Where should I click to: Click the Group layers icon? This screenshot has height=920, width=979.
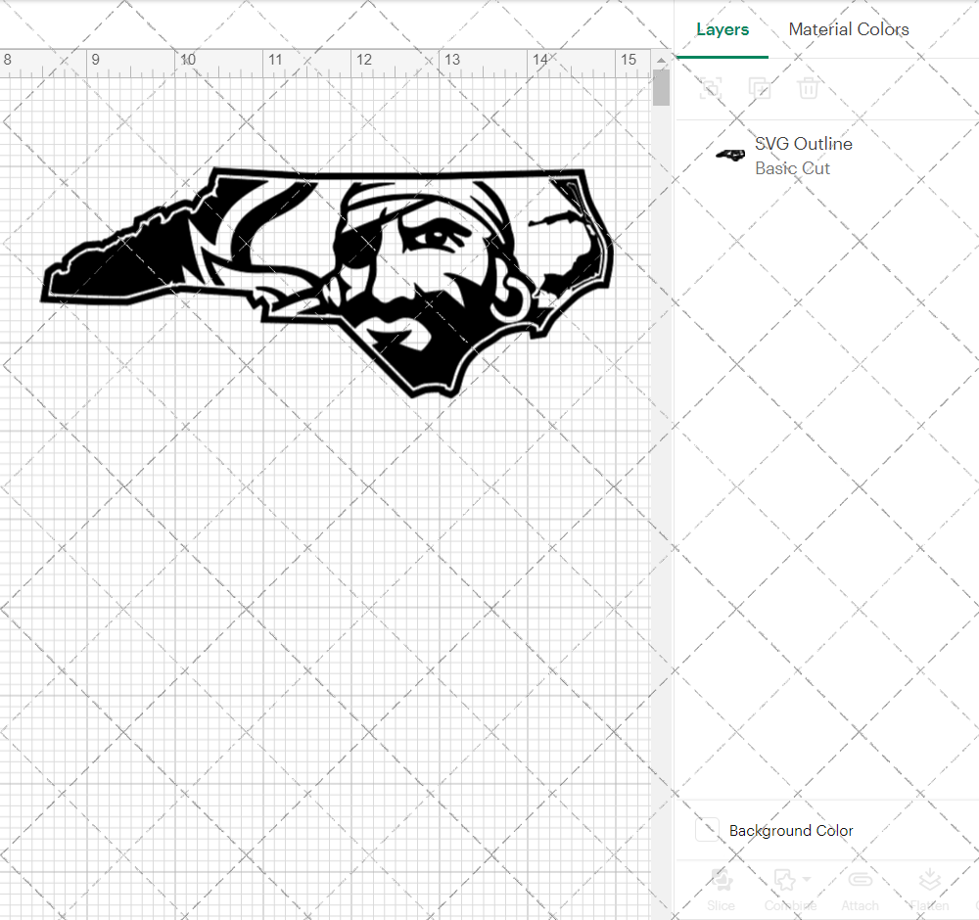click(711, 88)
